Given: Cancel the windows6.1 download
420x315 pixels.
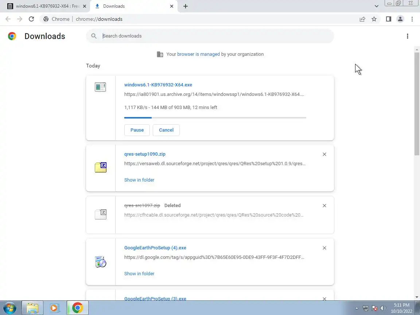Looking at the screenshot, I should coord(166,130).
